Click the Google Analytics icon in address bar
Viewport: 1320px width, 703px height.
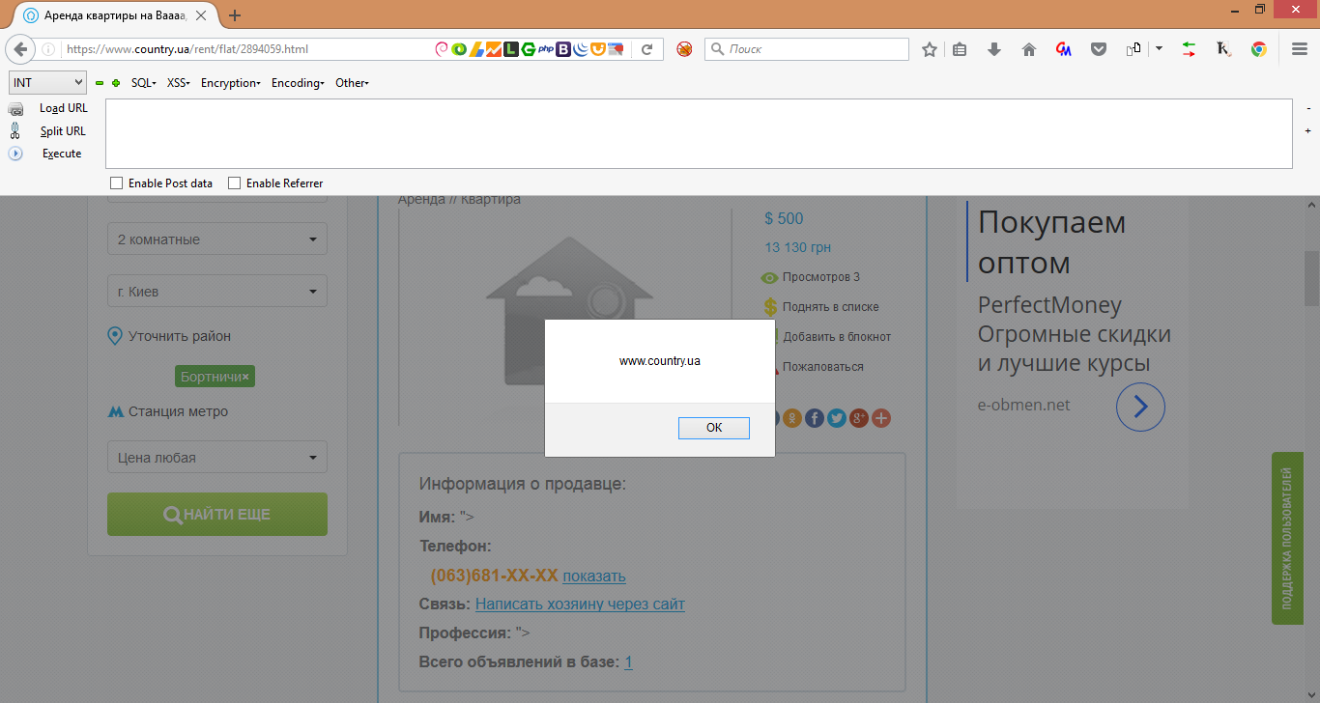click(494, 47)
